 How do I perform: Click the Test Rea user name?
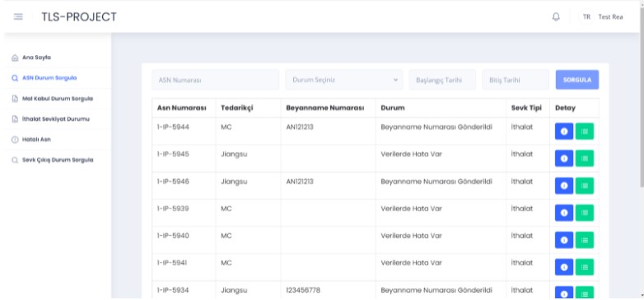(x=610, y=16)
